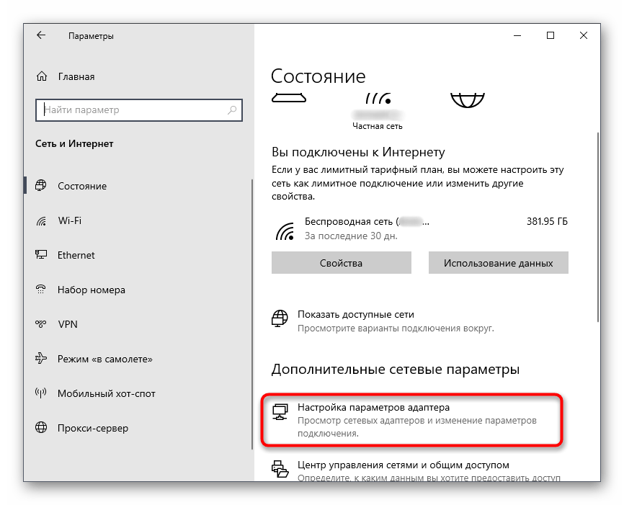Select Прокси-сервер in the sidebar
Image resolution: width=624 pixels, height=505 pixels.
pyautogui.click(x=92, y=428)
